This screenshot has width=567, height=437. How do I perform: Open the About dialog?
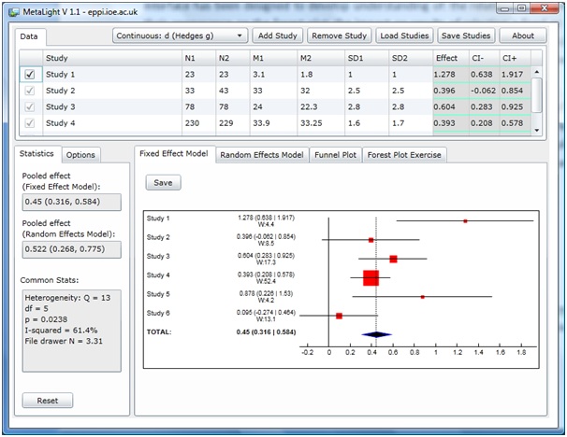(x=523, y=36)
